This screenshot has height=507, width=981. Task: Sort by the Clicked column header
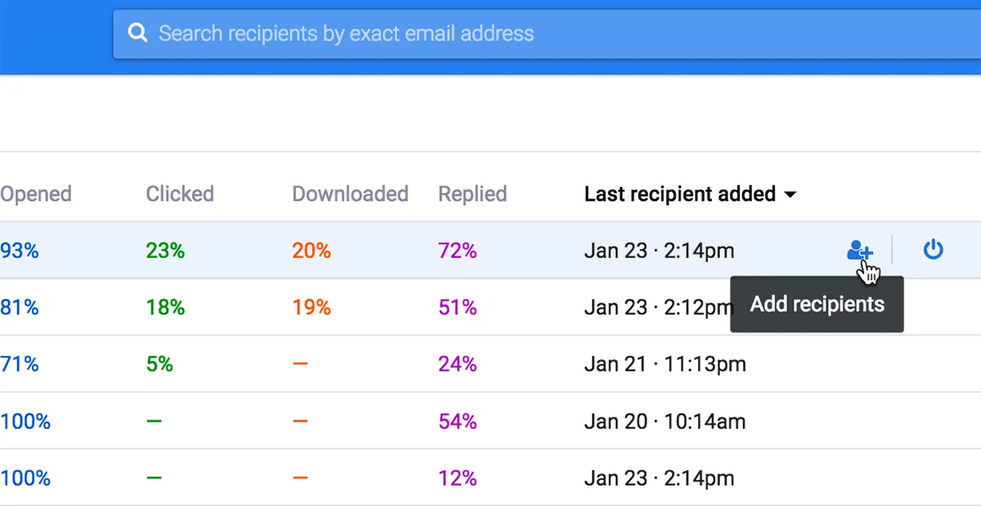coord(180,194)
